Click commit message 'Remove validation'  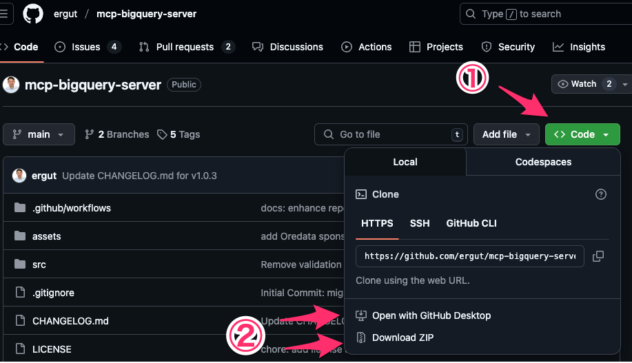click(301, 265)
